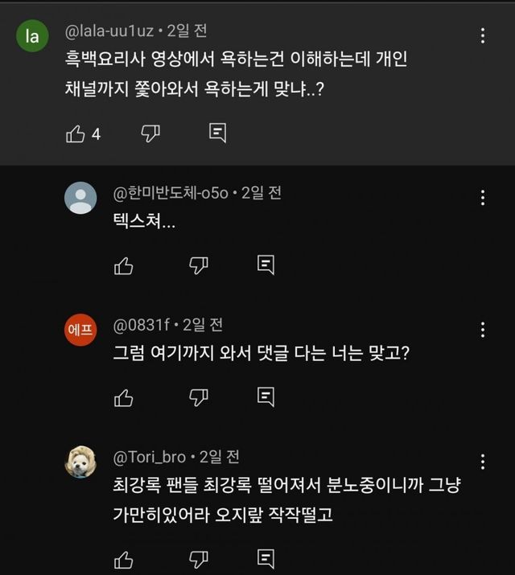Open options menu for @lala-uu1uz comment
This screenshot has width=515, height=575.
[x=482, y=35]
